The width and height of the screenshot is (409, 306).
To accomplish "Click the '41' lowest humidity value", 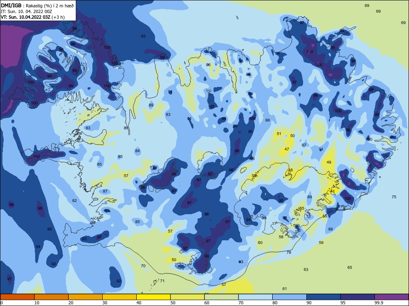I will [333, 191].
